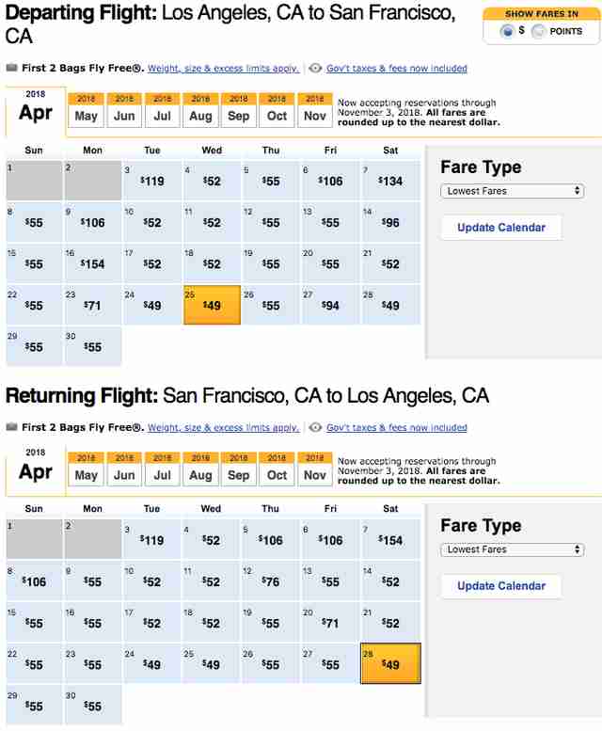Select departing April 16 fare of $154
The width and height of the screenshot is (602, 731).
[x=93, y=263]
